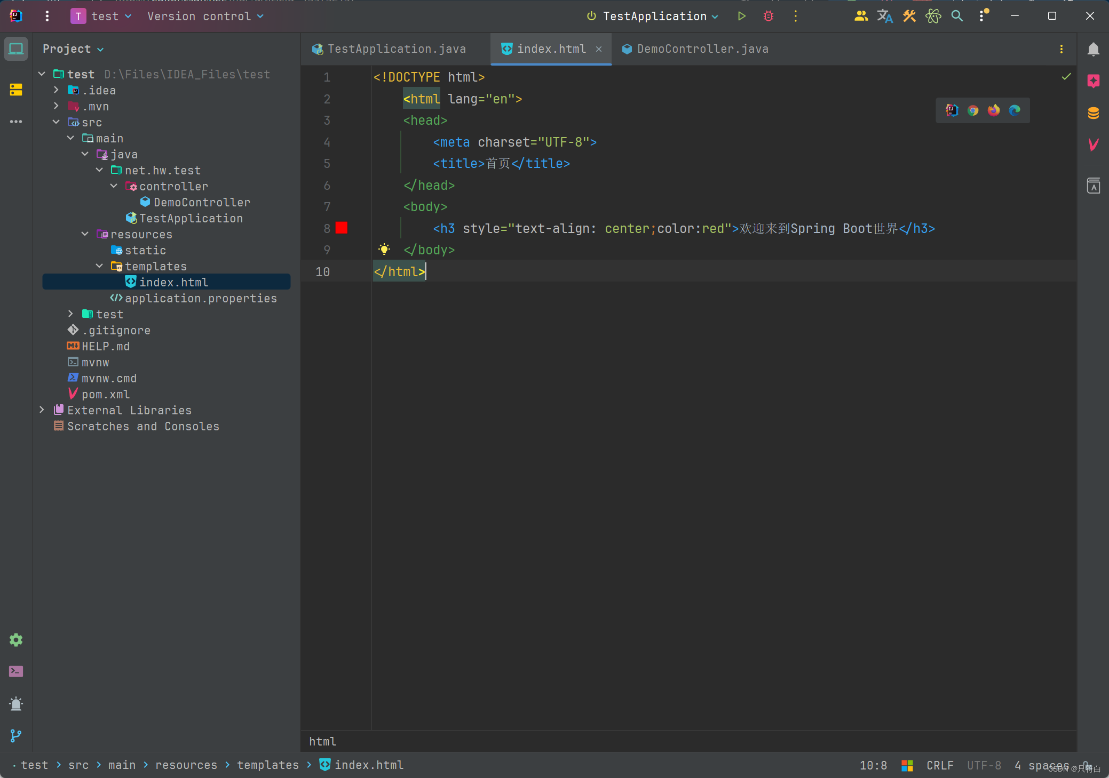
Task: Toggle the Project tool window icon
Action: coord(16,49)
